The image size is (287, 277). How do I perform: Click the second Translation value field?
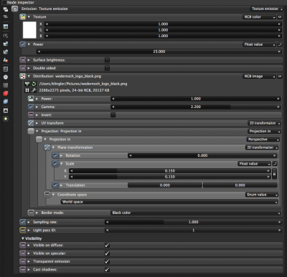tap(240, 185)
